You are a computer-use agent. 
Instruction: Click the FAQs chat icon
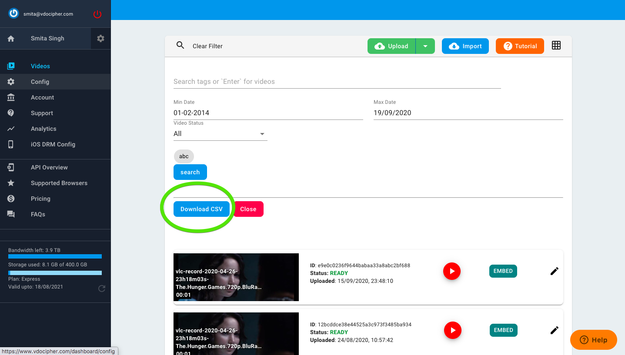pos(11,214)
